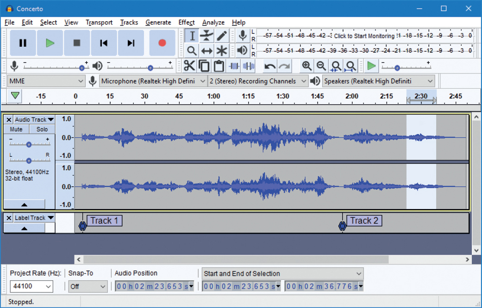Click the Audio Track pan L/R slider
482x308 pixels.
[29, 160]
